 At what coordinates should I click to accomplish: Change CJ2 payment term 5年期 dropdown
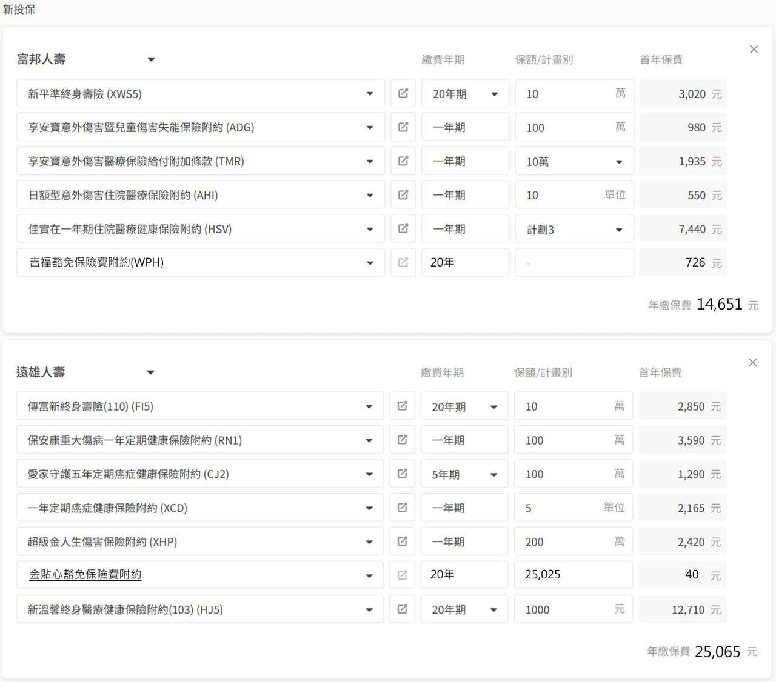pos(464,474)
